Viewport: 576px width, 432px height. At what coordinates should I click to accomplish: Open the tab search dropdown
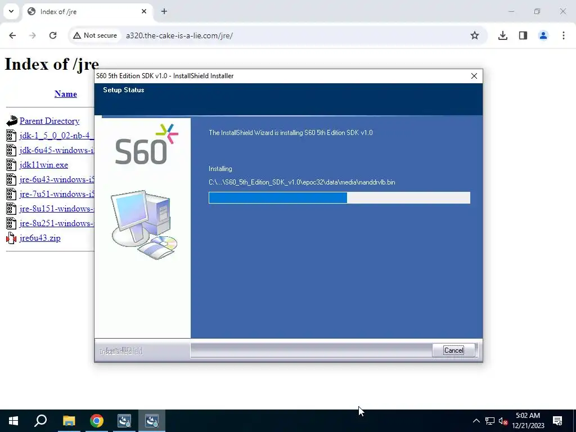pos(11,11)
